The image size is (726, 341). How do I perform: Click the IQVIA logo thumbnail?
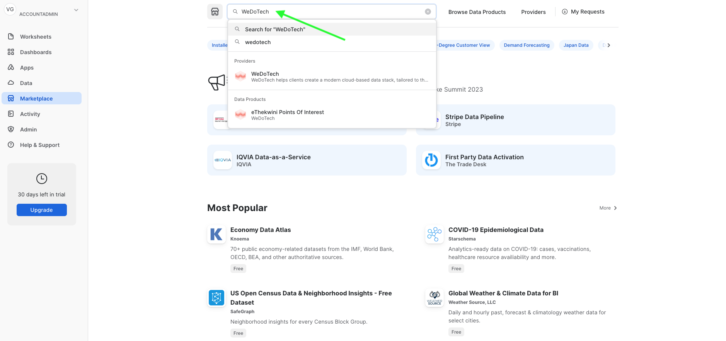coord(223,160)
